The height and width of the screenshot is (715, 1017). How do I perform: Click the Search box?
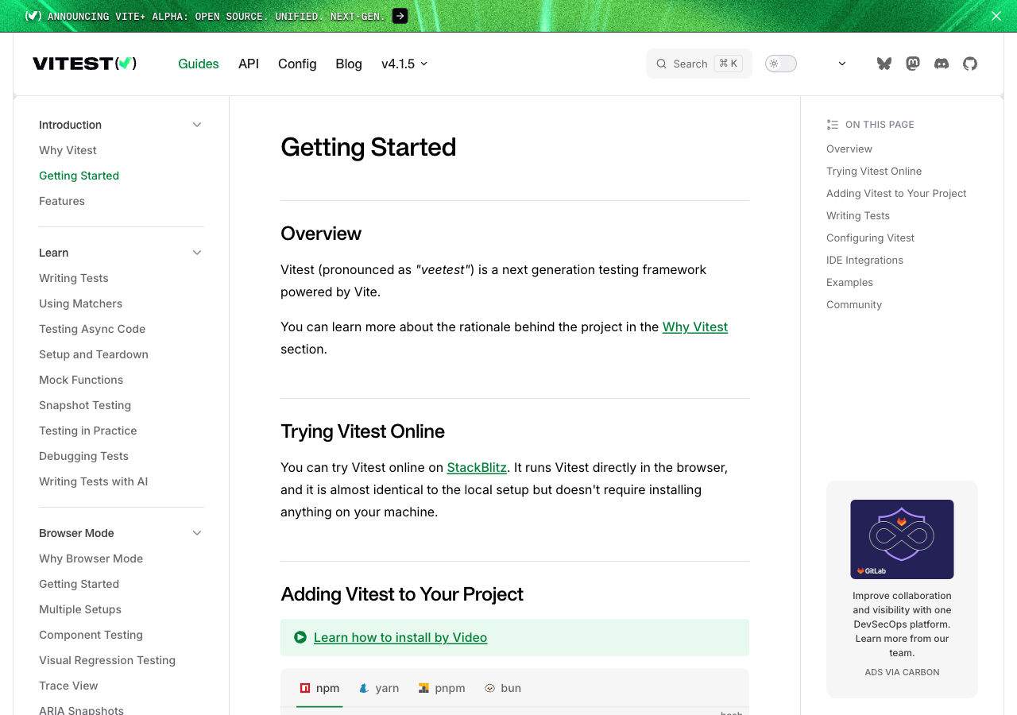coord(699,64)
